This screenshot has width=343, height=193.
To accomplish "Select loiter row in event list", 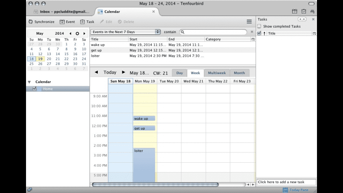I will 173,56.
